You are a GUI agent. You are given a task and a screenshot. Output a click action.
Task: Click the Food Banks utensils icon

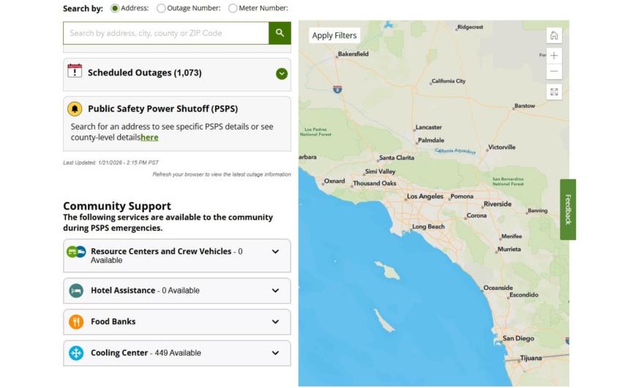pyautogui.click(x=76, y=322)
